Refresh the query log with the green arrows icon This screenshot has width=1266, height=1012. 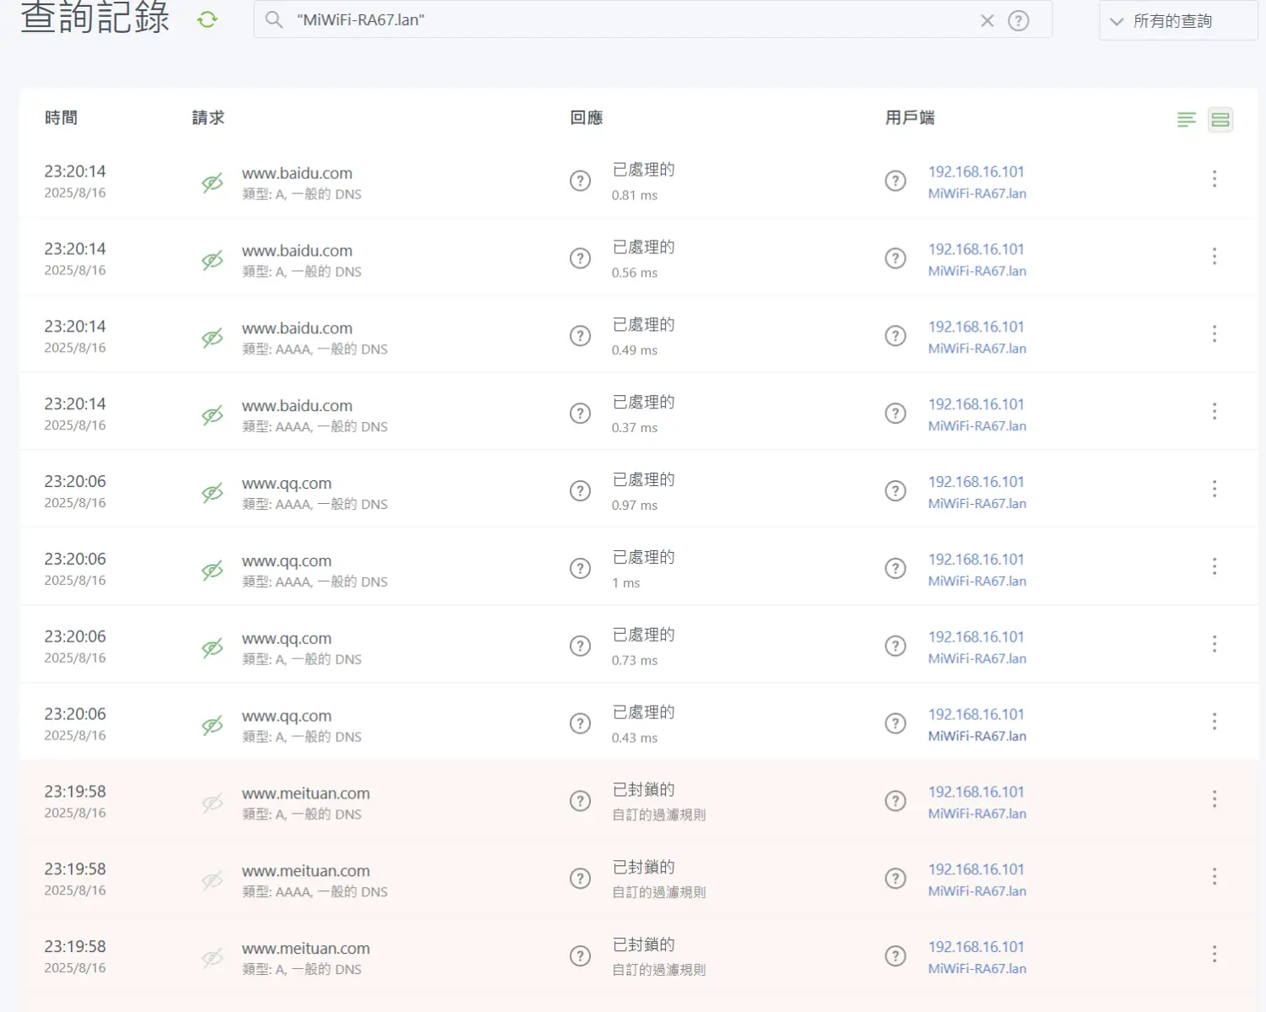tap(208, 19)
